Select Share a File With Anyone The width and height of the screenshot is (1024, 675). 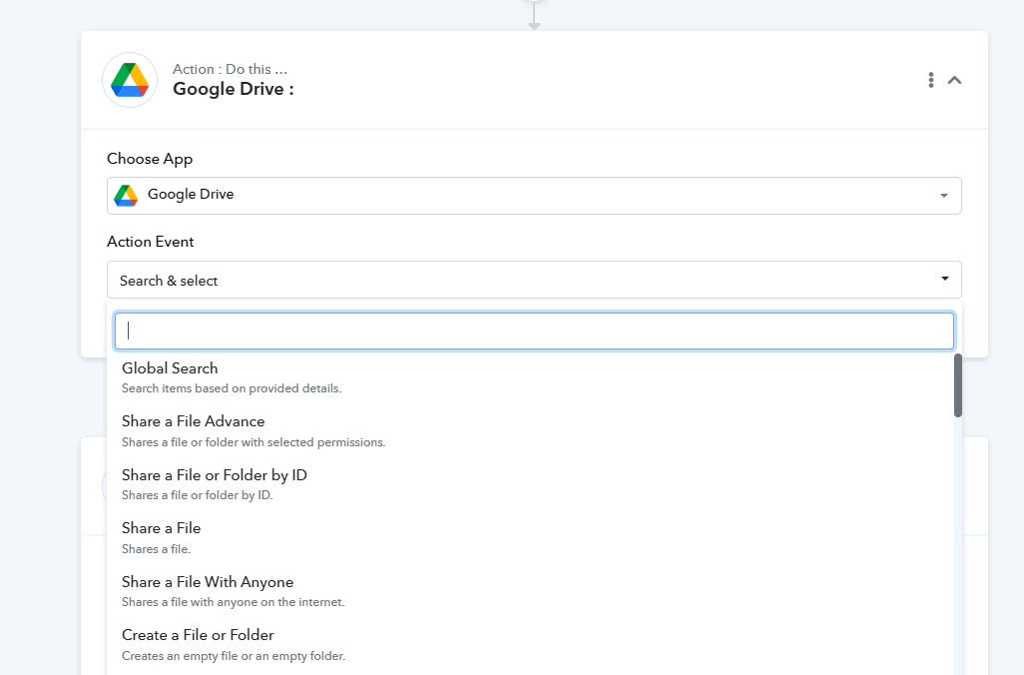(x=208, y=582)
